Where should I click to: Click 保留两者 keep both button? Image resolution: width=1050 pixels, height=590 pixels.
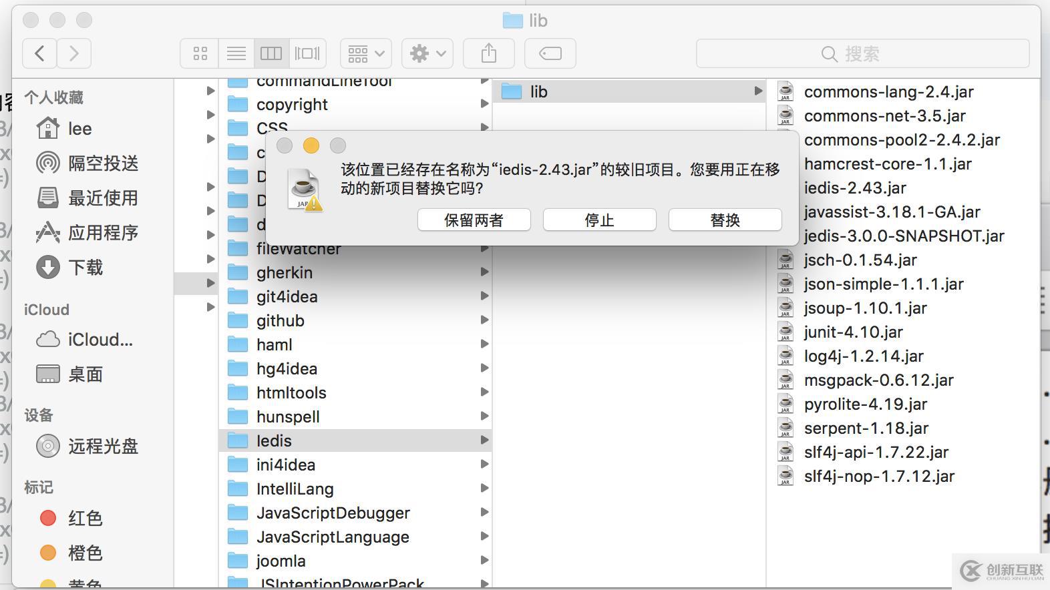point(474,220)
